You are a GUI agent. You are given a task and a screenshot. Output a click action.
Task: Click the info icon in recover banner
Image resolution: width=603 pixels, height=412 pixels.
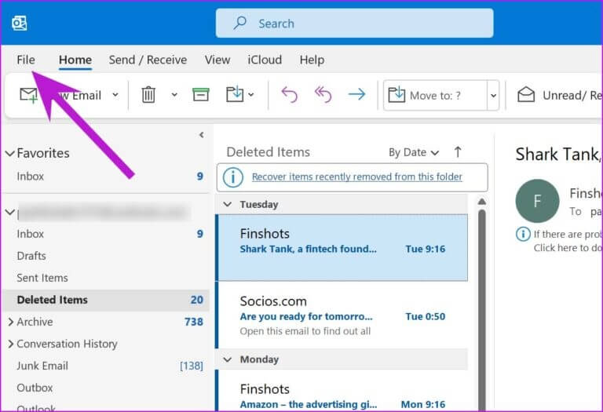[x=233, y=177]
